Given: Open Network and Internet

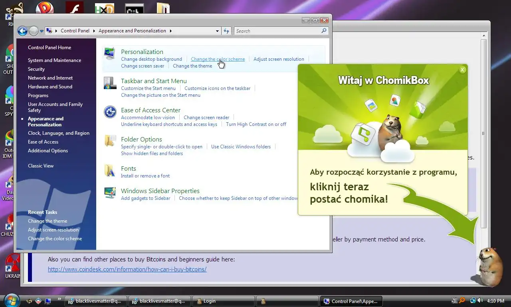Looking at the screenshot, I should pyautogui.click(x=50, y=78).
